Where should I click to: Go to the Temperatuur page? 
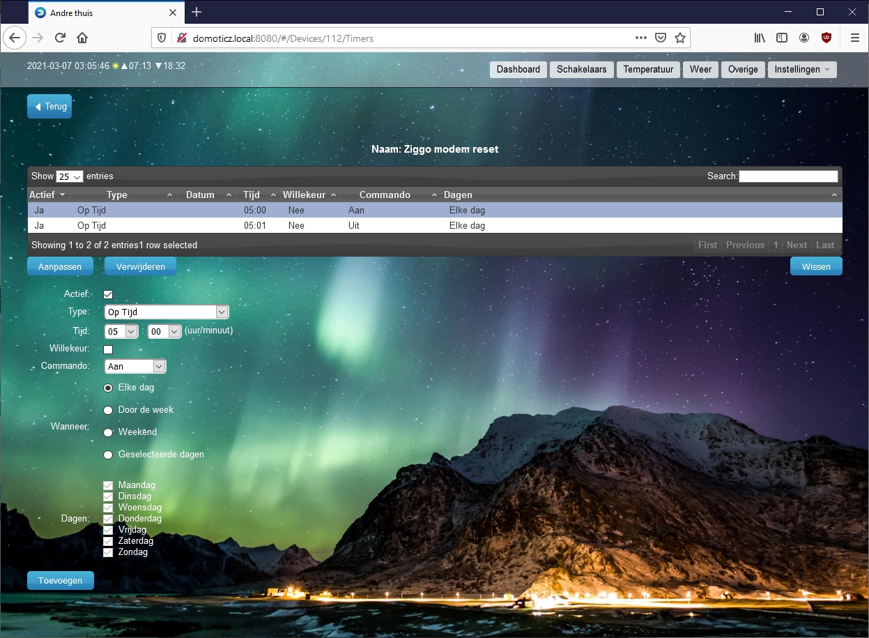pyautogui.click(x=648, y=70)
